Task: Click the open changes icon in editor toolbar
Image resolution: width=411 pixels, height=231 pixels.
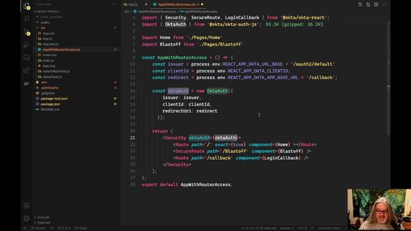Action: 368,4
